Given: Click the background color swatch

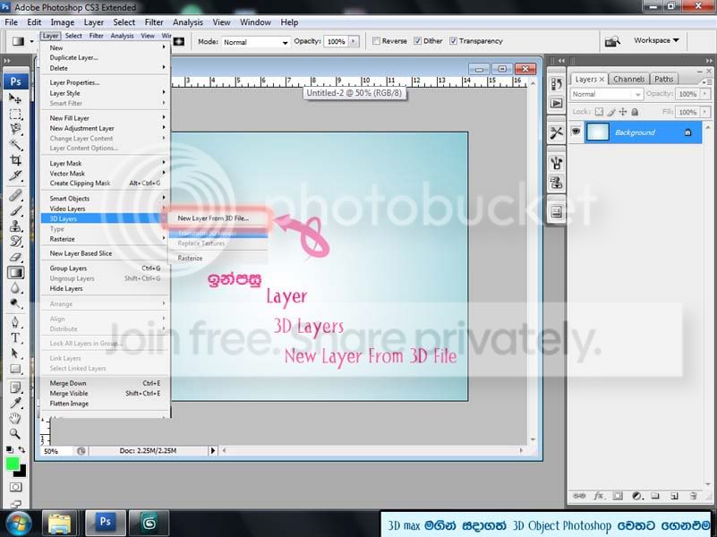Looking at the screenshot, I should [x=22, y=472].
